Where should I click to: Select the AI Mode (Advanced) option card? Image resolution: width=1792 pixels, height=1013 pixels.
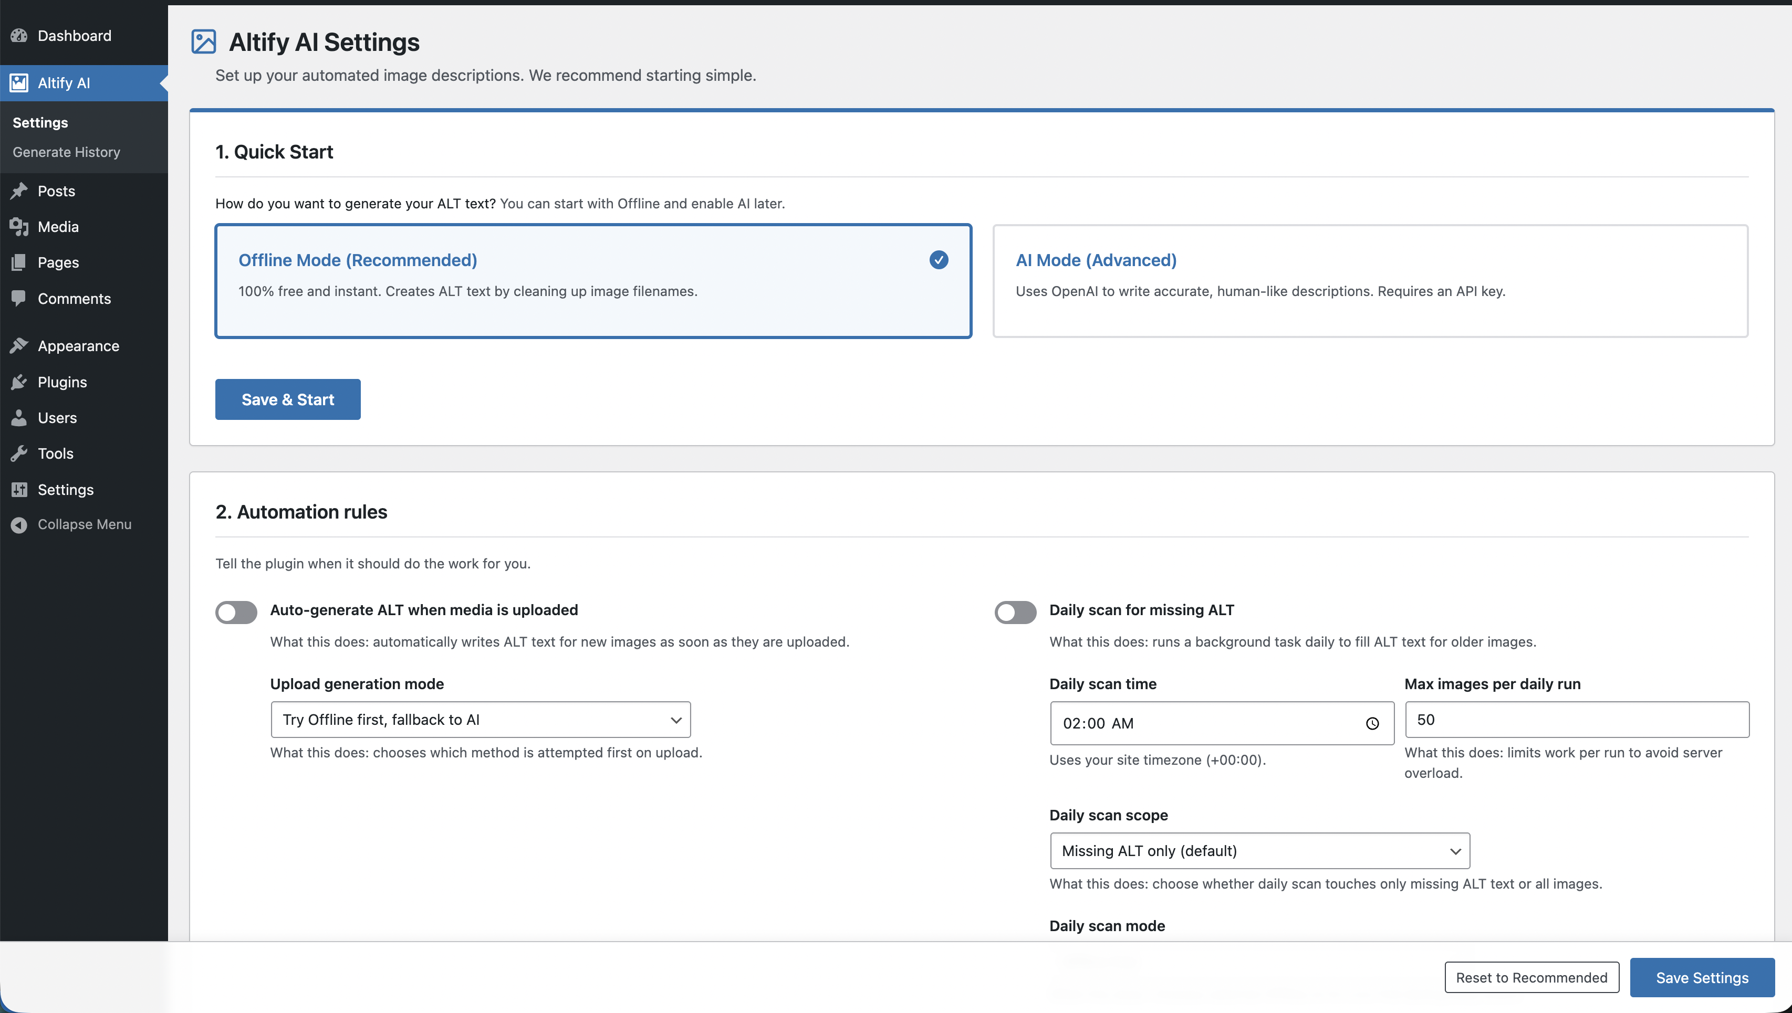[1369, 281]
